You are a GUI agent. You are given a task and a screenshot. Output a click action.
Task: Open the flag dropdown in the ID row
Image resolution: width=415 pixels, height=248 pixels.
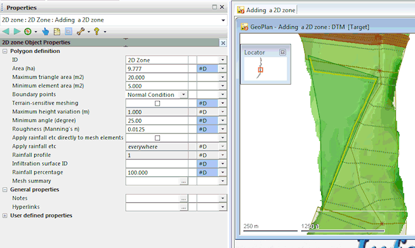coord(223,60)
